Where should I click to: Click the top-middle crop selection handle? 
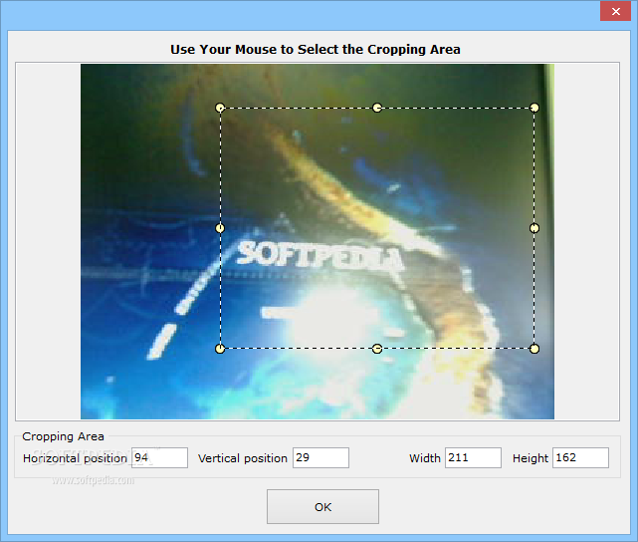point(377,108)
